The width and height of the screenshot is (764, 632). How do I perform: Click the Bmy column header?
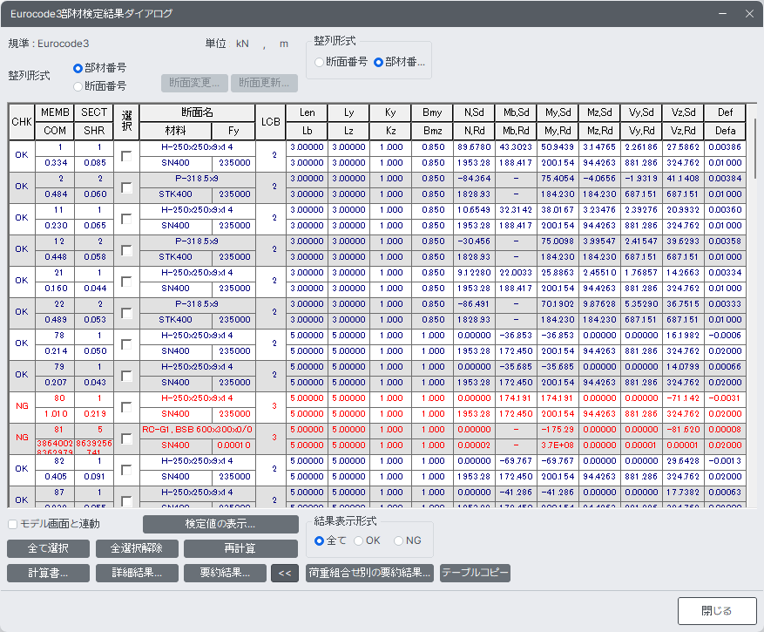point(432,112)
